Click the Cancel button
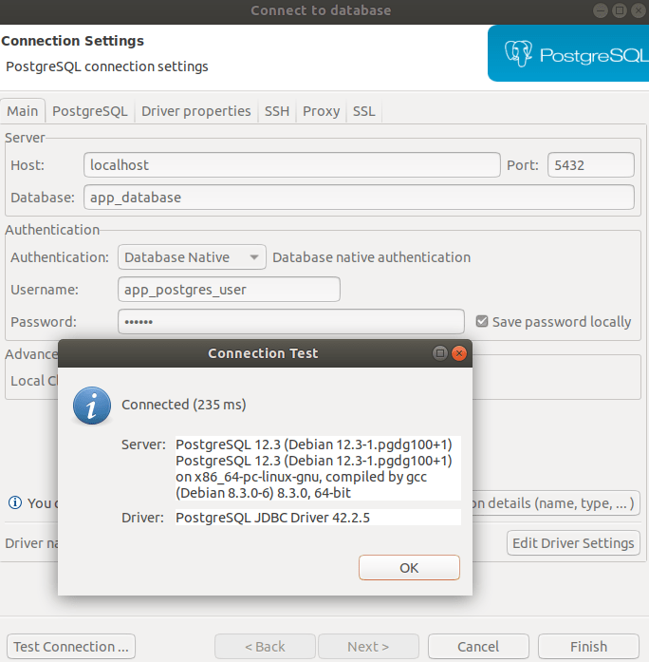This screenshot has width=649, height=662. click(x=478, y=647)
